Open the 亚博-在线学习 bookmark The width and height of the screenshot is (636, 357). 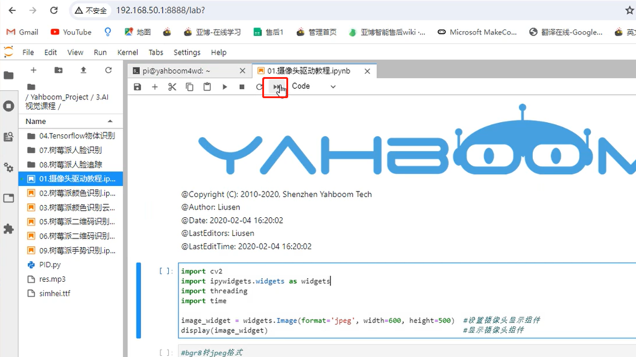(x=212, y=32)
